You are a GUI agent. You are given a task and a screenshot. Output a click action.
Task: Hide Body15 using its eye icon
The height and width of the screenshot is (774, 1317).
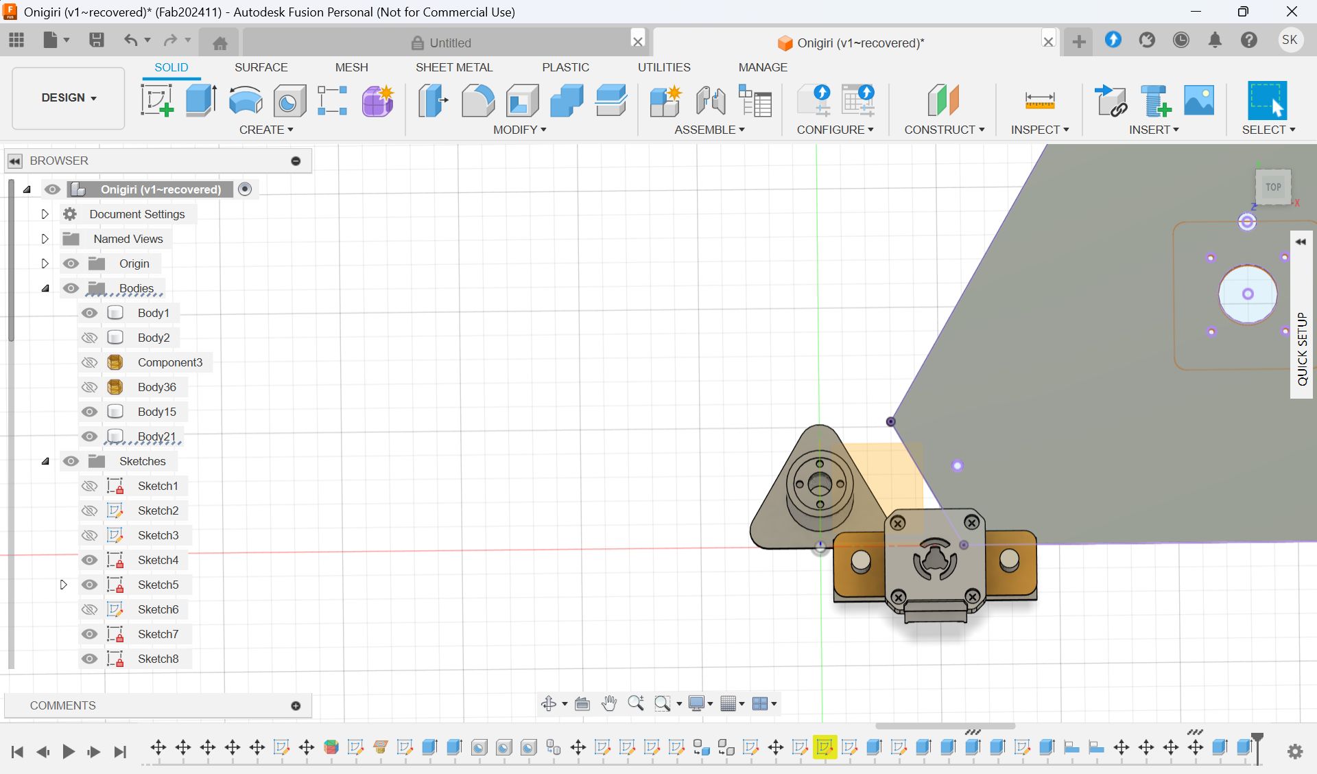click(x=89, y=412)
